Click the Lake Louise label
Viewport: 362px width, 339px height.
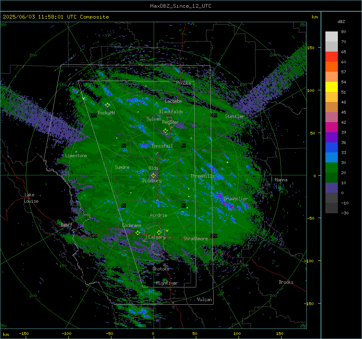point(31,198)
